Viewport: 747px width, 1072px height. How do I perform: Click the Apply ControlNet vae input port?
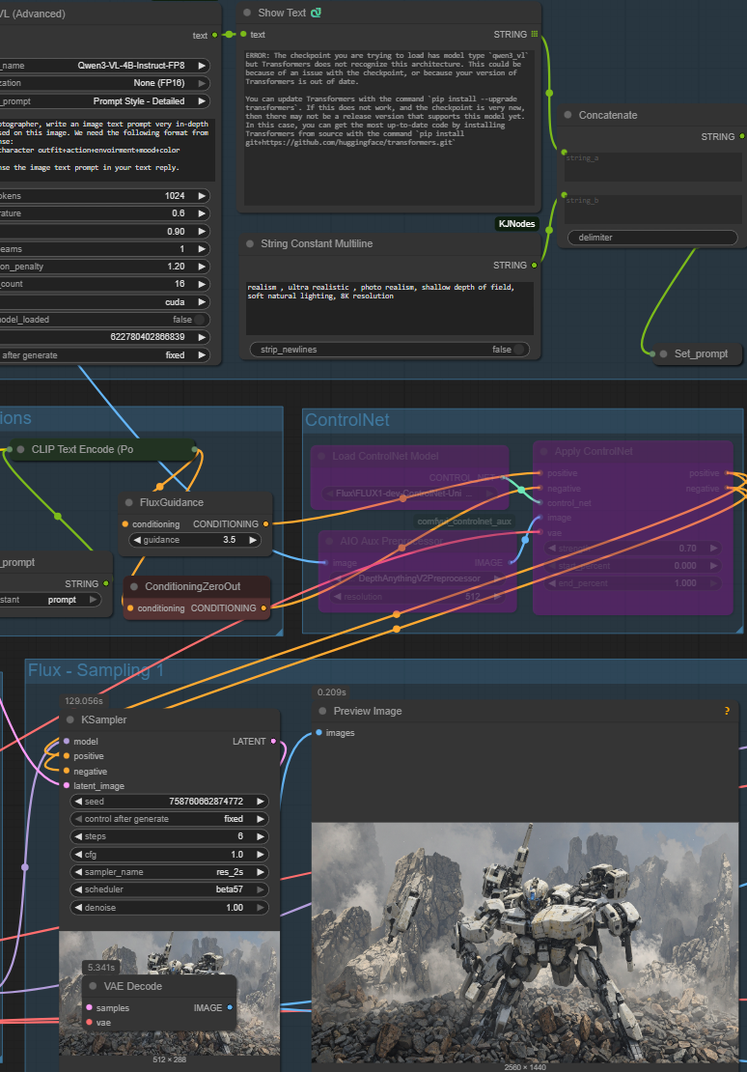pos(539,532)
